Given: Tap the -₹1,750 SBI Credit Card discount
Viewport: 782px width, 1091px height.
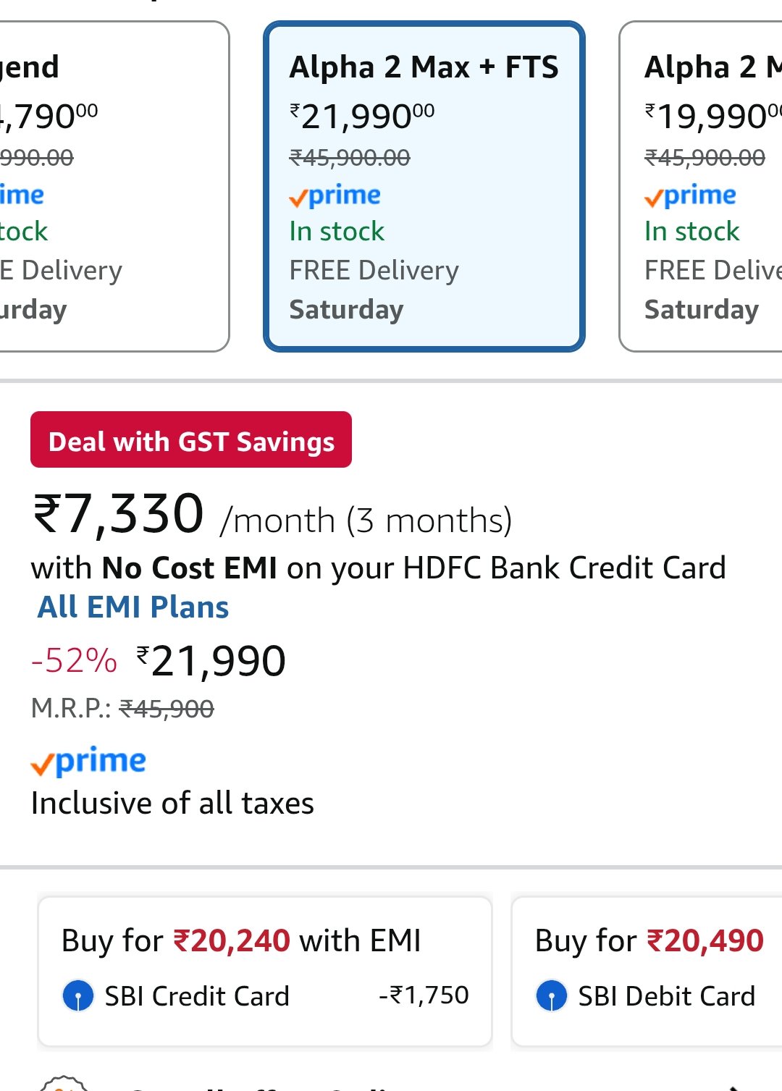Looking at the screenshot, I should pos(424,995).
